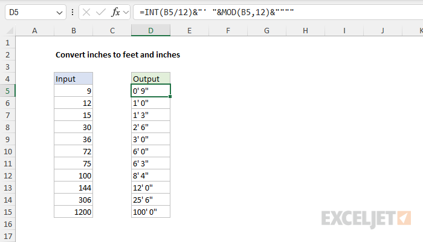
Task: Select row 1 header
Action: coord(7,42)
